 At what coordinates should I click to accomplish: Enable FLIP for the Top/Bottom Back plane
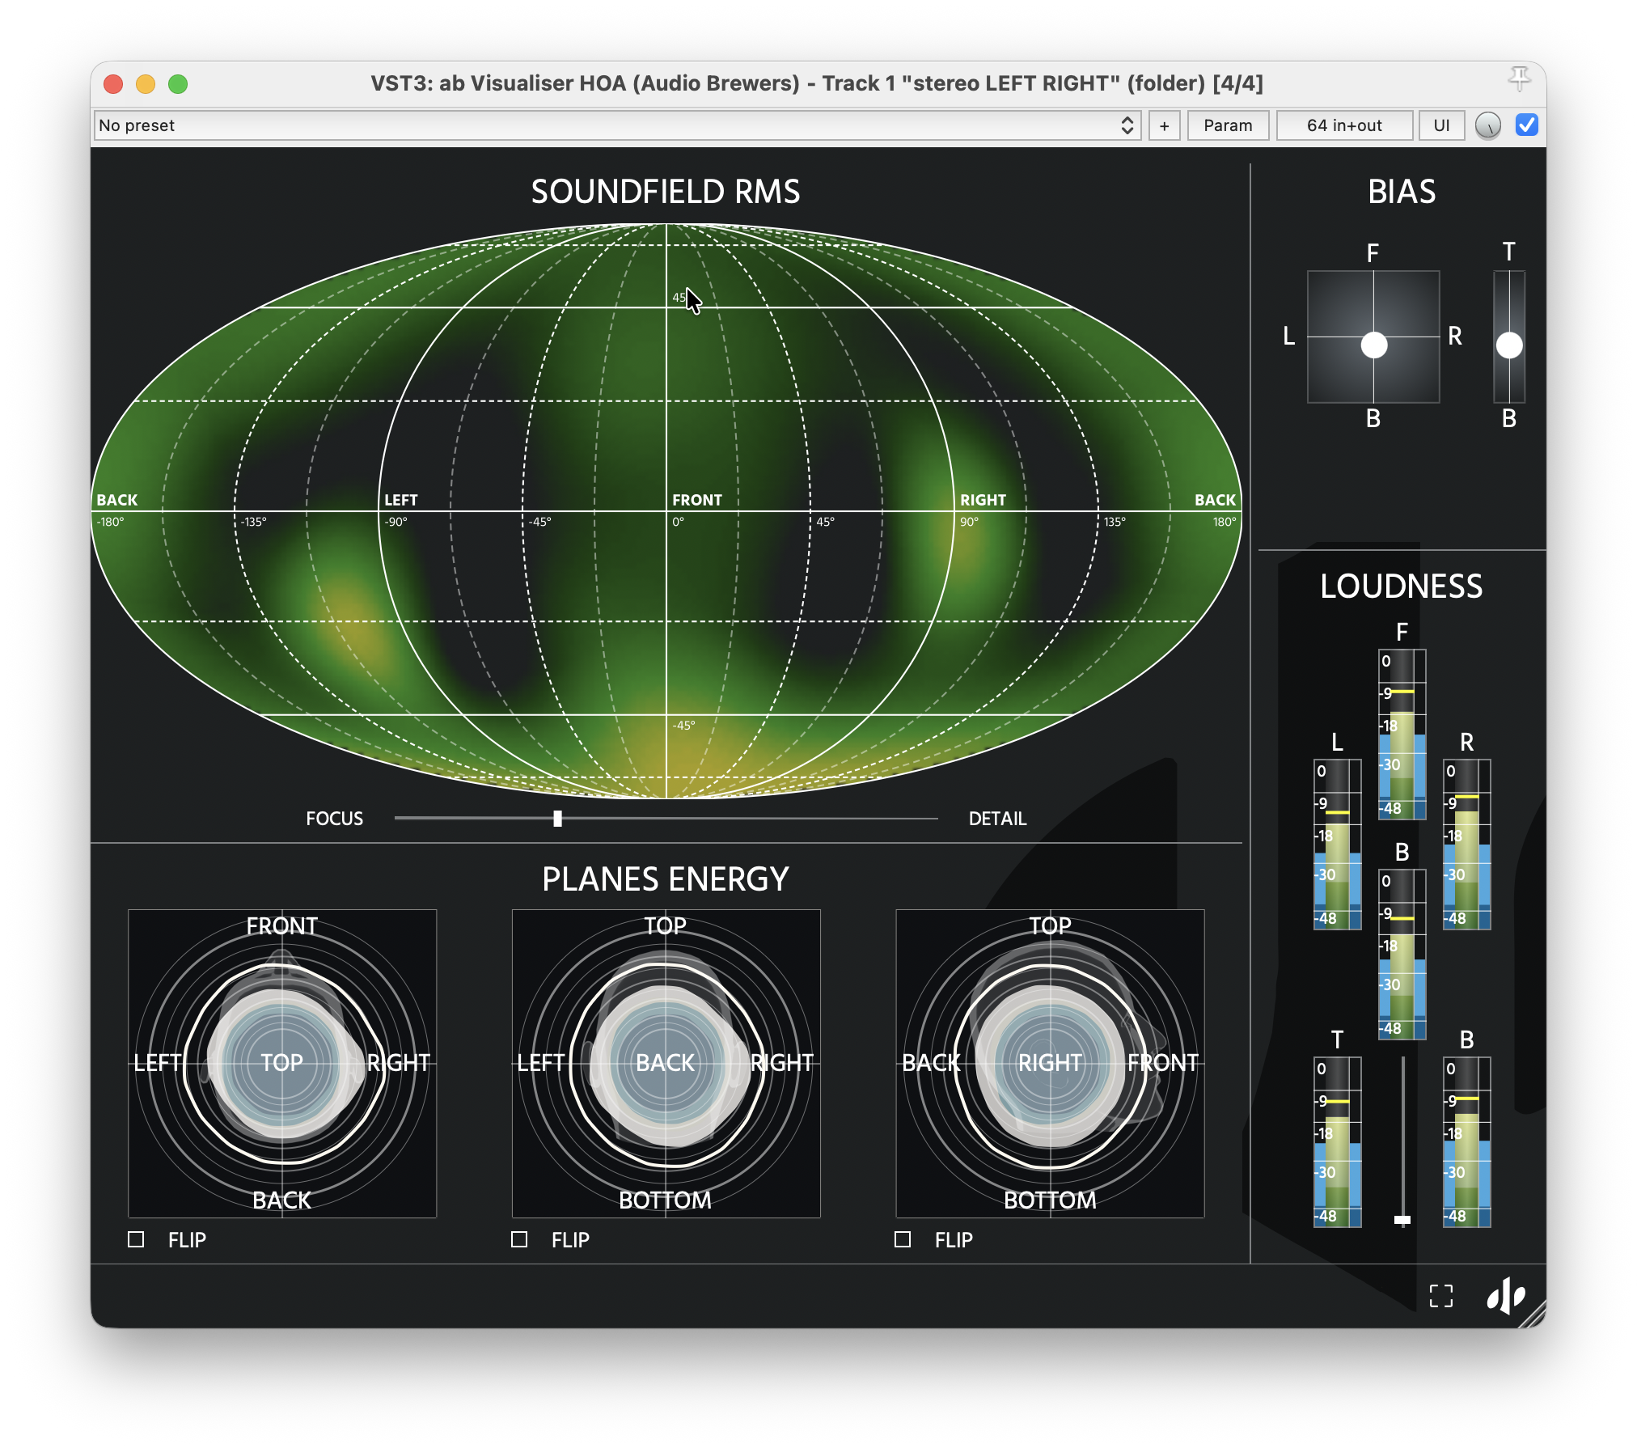519,1239
